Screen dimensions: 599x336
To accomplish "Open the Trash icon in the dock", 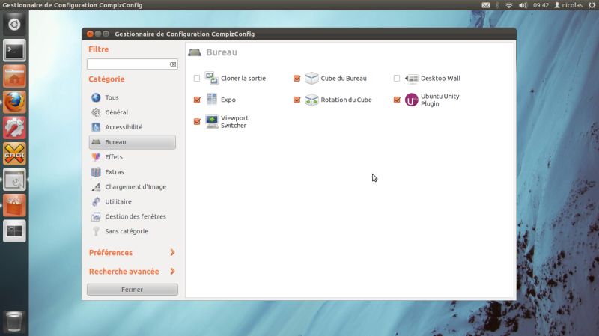I will pyautogui.click(x=14, y=321).
